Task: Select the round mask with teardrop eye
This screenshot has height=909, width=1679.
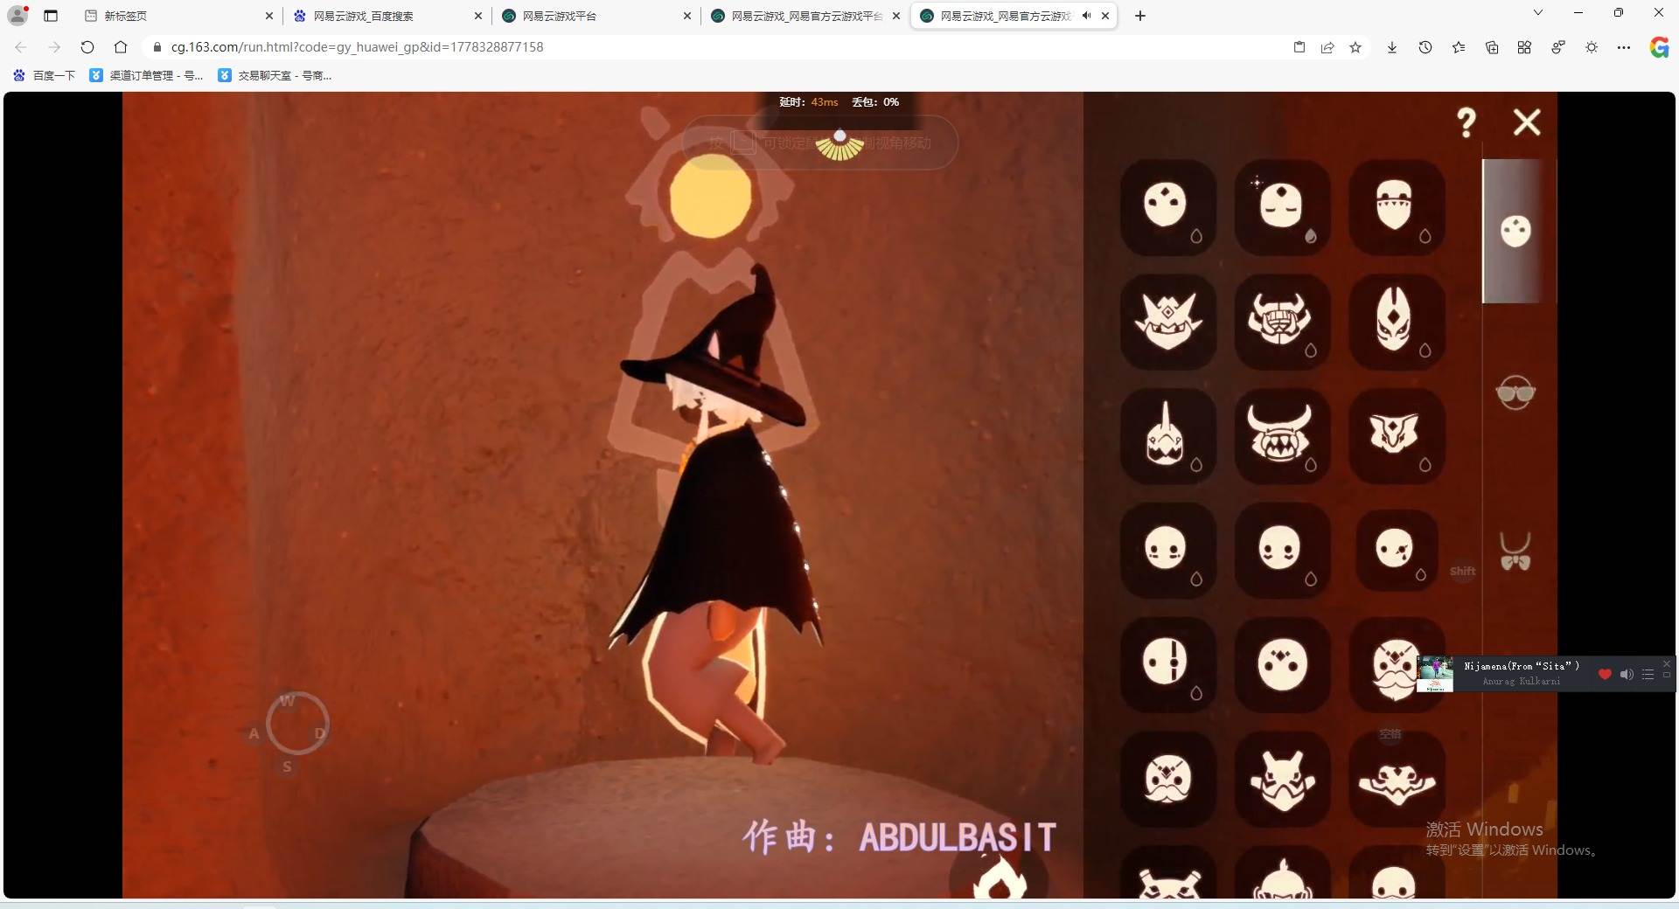Action: click(1397, 550)
